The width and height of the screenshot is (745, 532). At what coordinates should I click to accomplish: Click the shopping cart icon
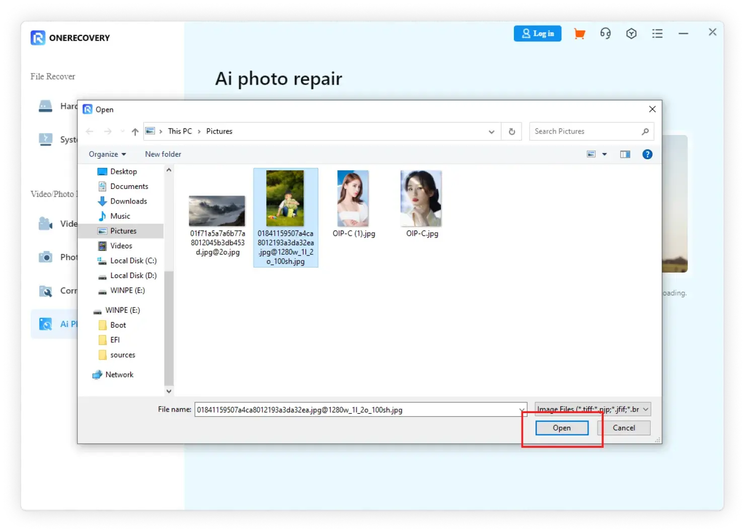click(579, 34)
